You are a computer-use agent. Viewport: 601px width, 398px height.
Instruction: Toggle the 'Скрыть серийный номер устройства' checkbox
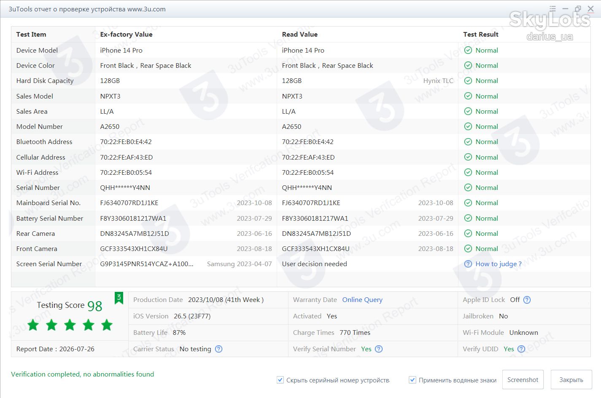(280, 380)
